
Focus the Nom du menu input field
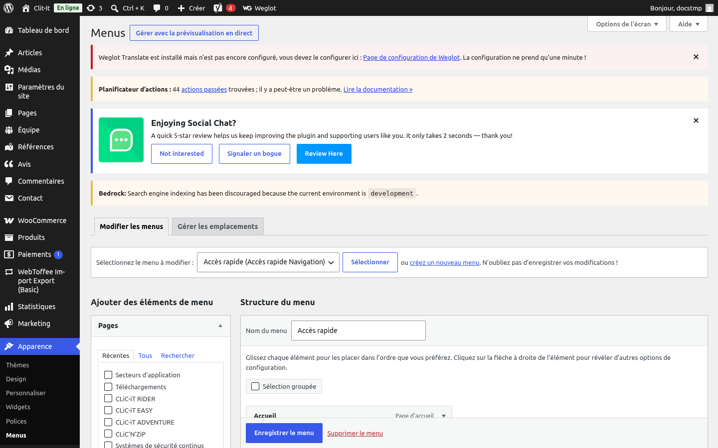[x=359, y=331]
